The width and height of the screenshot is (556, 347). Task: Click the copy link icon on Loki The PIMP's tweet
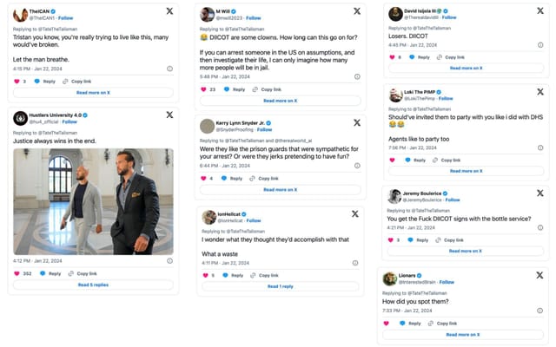coord(436,160)
